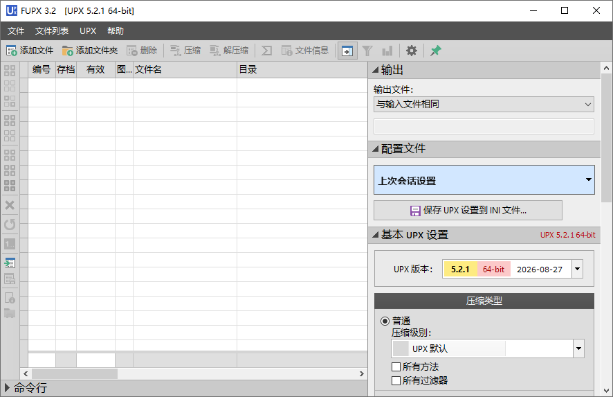613x397 pixels.
Task: Click the 编号 column header
Action: click(x=42, y=70)
